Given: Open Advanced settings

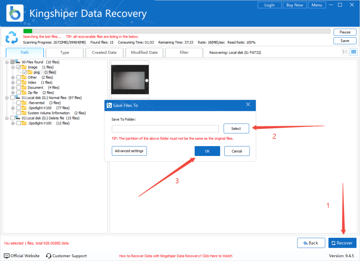Looking at the screenshot, I should pos(129,151).
